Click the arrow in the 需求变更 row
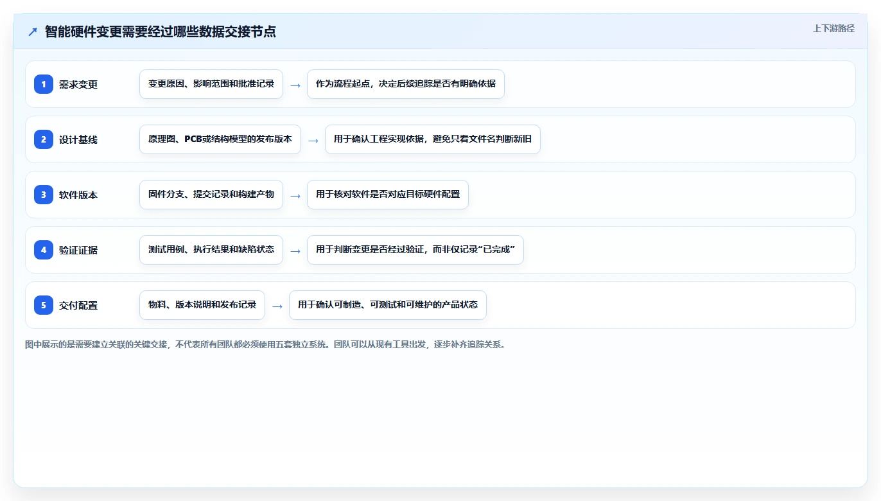The height and width of the screenshot is (501, 881). (295, 85)
